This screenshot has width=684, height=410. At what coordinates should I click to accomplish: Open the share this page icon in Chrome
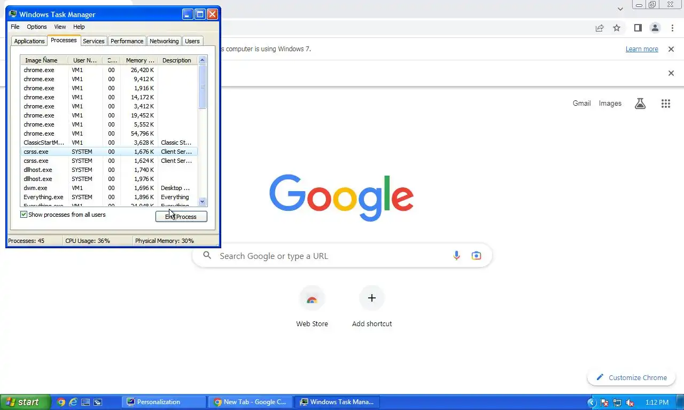pyautogui.click(x=600, y=28)
